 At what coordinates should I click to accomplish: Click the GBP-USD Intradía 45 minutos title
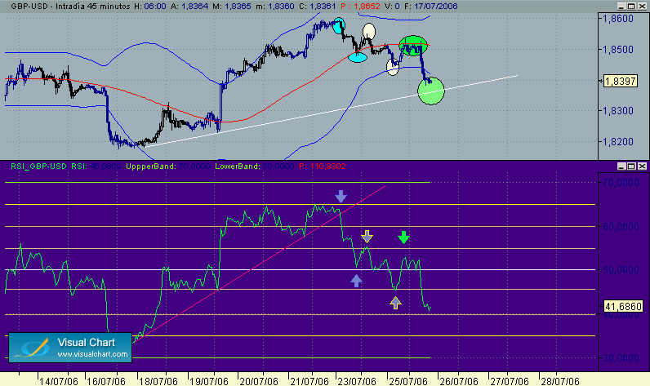tap(70, 7)
